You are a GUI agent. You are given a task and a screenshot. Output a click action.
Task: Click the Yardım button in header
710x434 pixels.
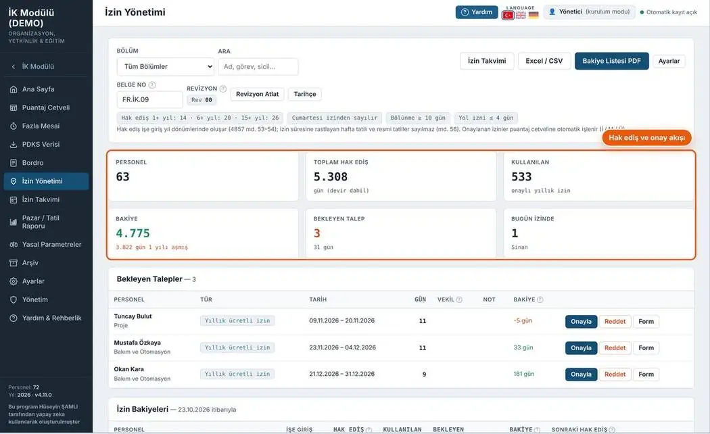coord(477,12)
